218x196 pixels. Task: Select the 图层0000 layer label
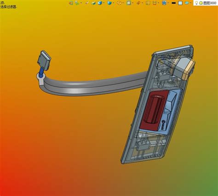pos(210,3)
